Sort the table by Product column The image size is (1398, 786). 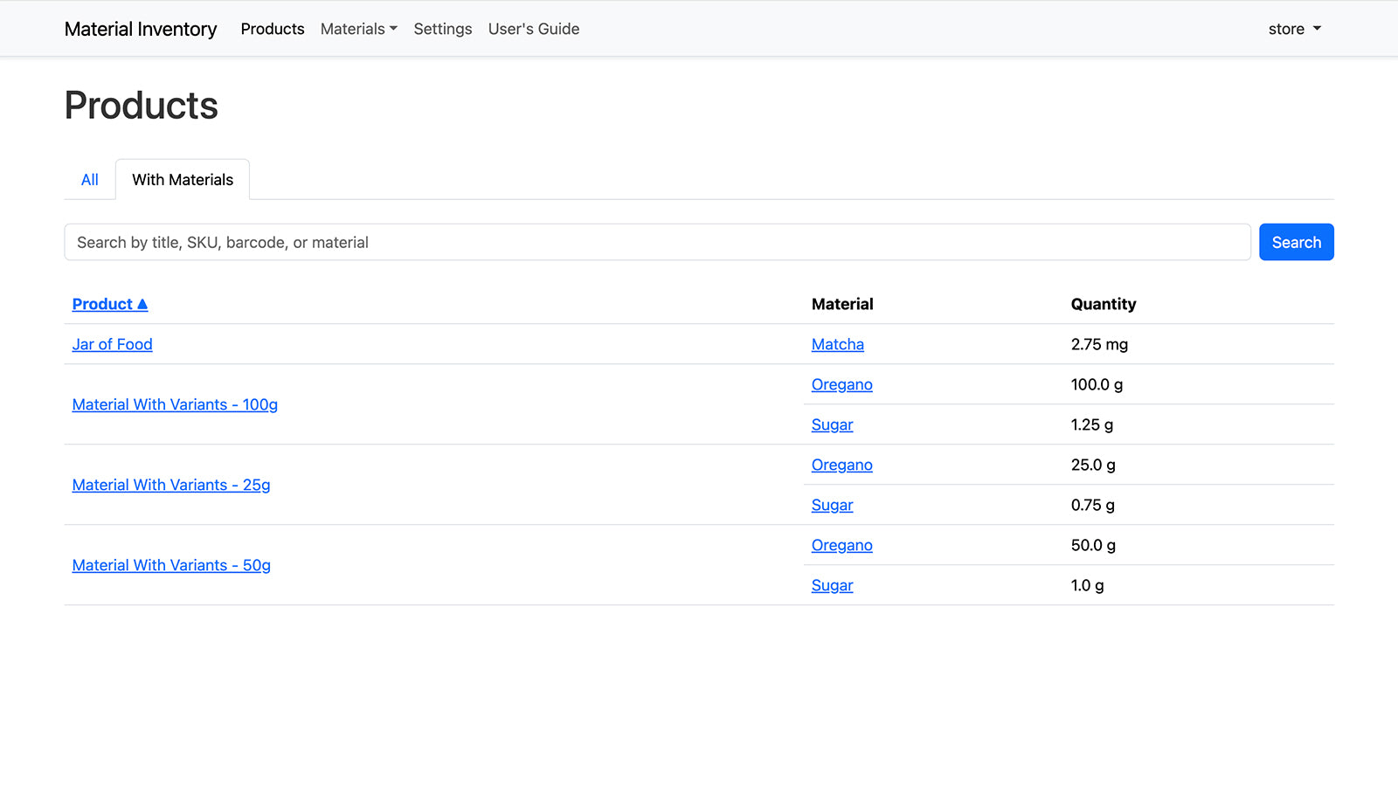(x=109, y=304)
